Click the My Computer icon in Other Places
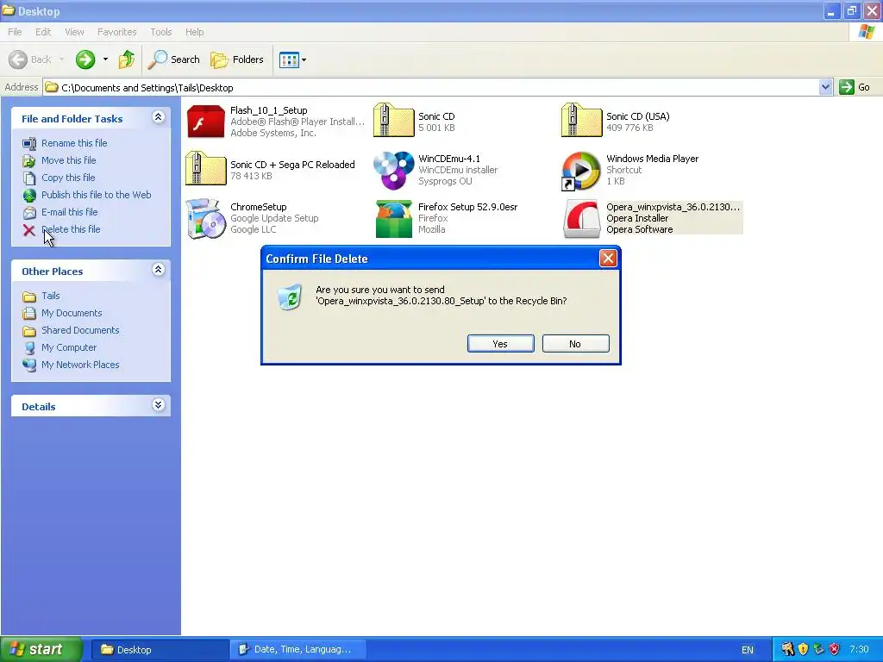 [29, 348]
